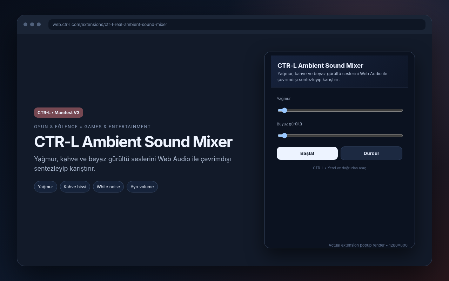Image resolution: width=449 pixels, height=281 pixels.
Task: Click the Beyaz gürültü slider label
Action: coord(289,124)
